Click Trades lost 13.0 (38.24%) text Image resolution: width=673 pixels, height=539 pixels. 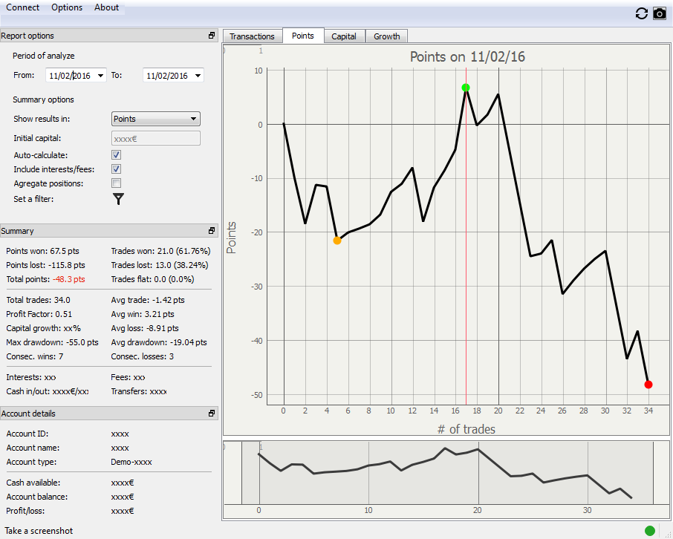[x=160, y=265]
